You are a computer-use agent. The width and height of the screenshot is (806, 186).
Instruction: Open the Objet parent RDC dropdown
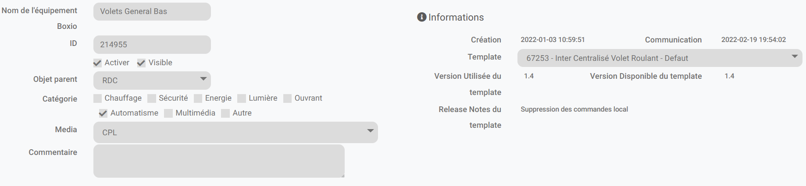[x=152, y=81]
